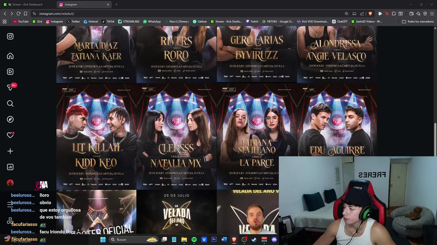This screenshot has width=437, height=245.
Task: Open Brave Wallet icon
Action: coord(411,14)
